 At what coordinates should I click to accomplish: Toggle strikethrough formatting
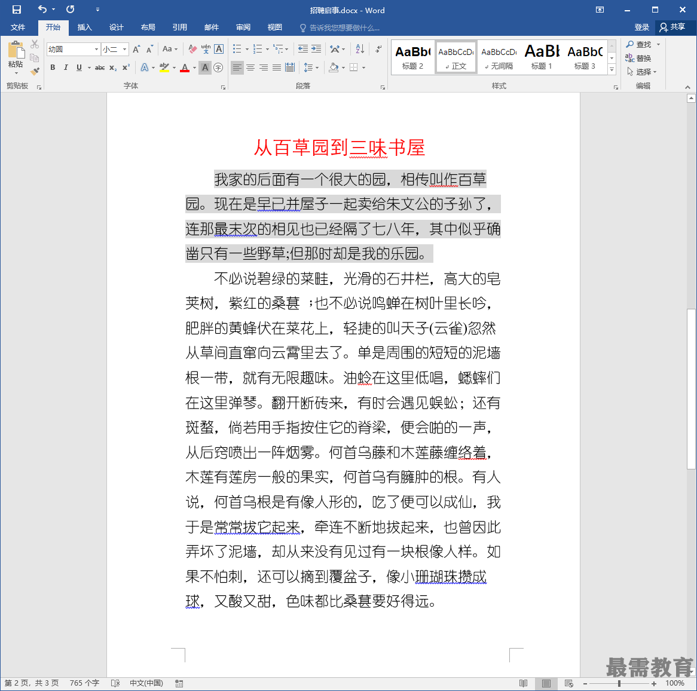click(x=100, y=67)
